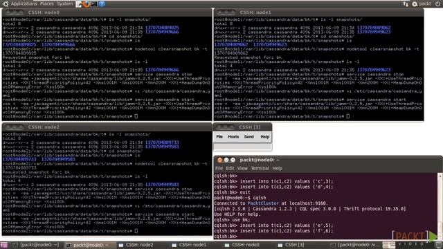Click 'Requested snapshot for: bk' in node2
Viewport: 443px width, 249px height.
(x=36, y=172)
